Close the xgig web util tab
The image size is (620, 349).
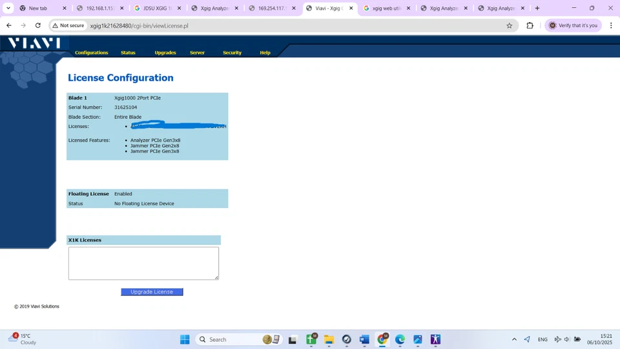(408, 8)
